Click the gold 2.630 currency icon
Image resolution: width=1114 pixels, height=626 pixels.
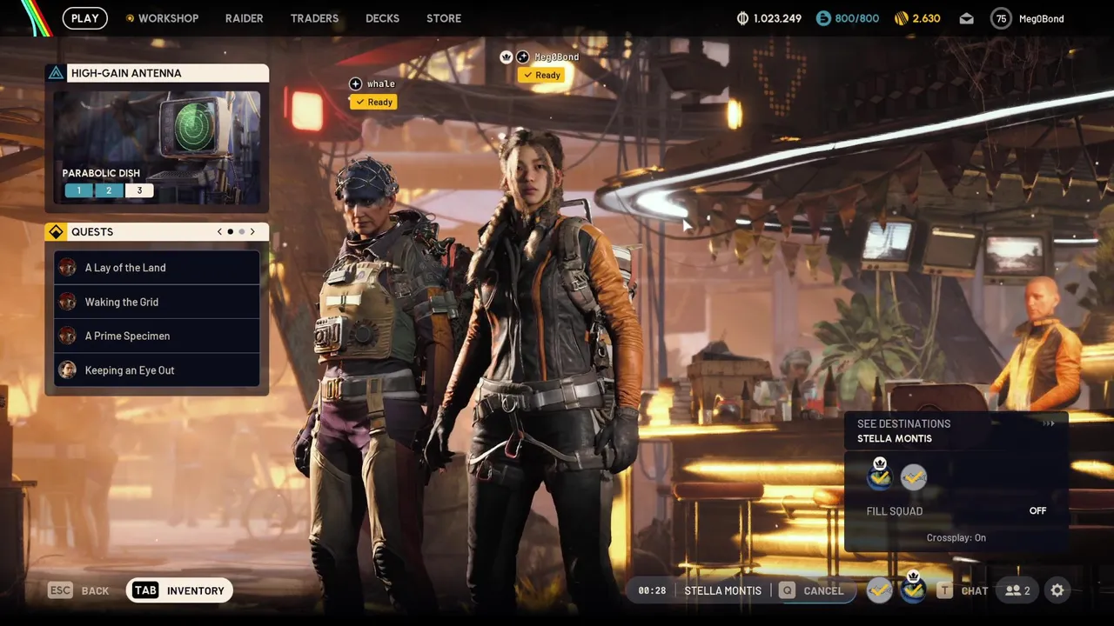click(902, 18)
